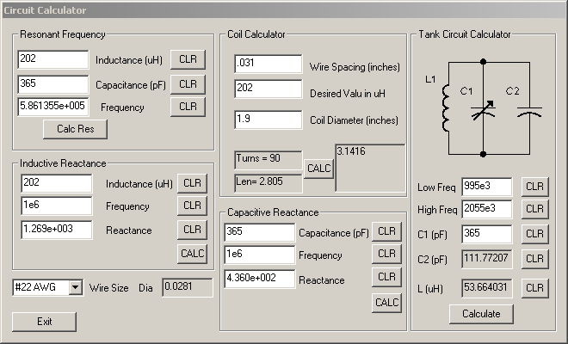This screenshot has height=344, width=568.
Task: Click the C1 variable capacitor symbol
Action: point(484,110)
